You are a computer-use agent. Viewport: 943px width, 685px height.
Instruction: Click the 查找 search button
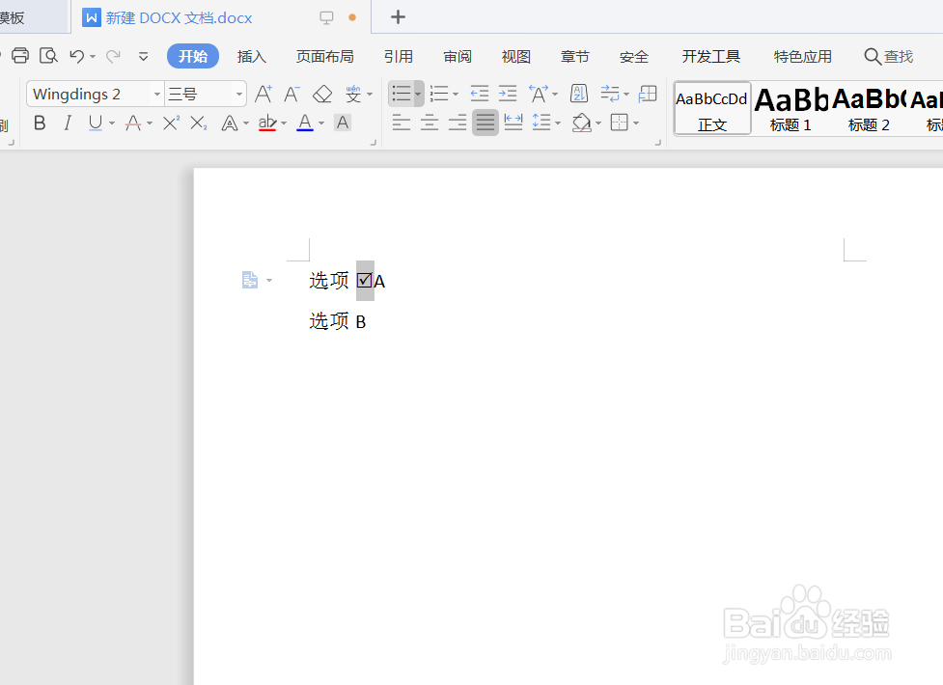click(x=888, y=57)
